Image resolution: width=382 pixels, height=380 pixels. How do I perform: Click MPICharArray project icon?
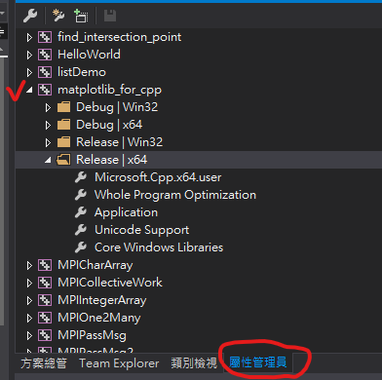pyautogui.click(x=45, y=265)
